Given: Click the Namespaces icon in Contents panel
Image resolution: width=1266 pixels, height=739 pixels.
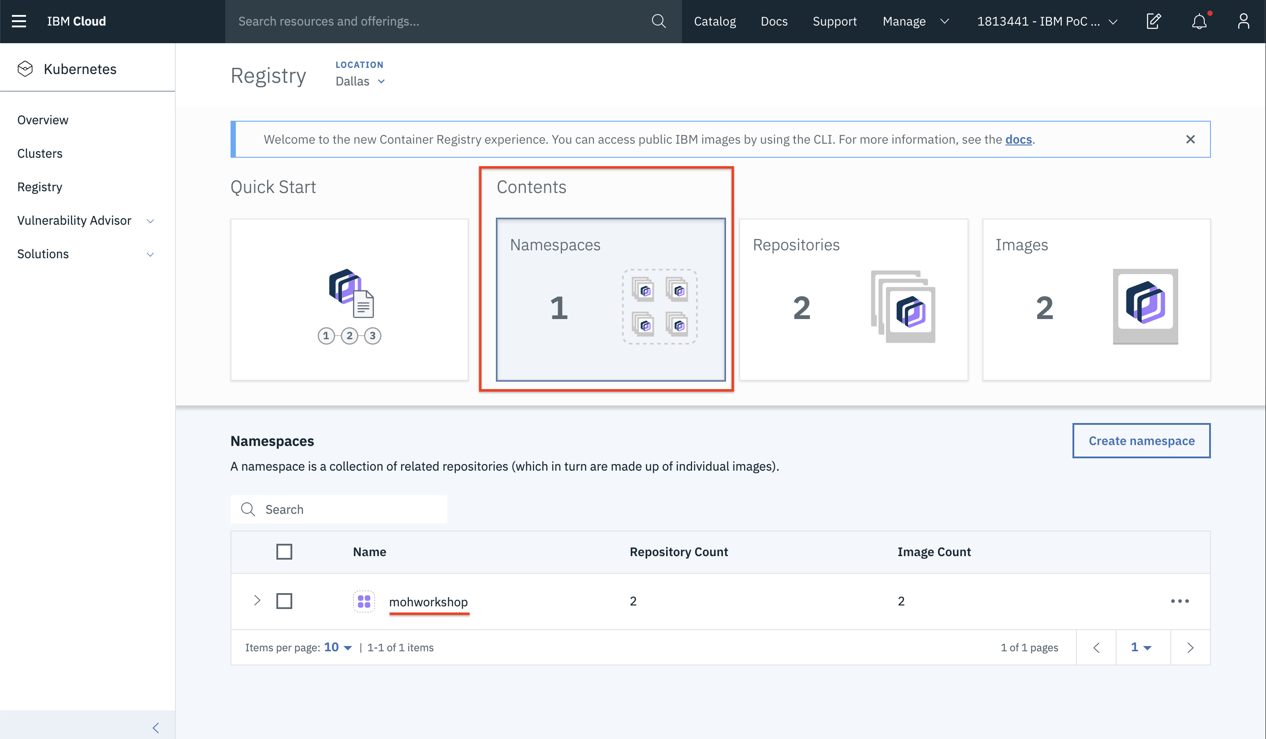Looking at the screenshot, I should point(659,306).
